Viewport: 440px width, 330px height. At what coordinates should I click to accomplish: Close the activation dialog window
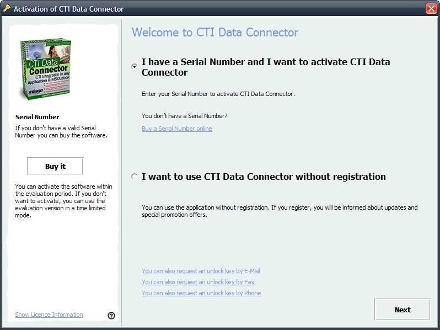pyautogui.click(x=431, y=8)
